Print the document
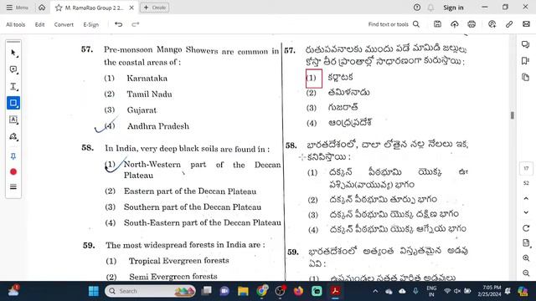 pos(472,24)
